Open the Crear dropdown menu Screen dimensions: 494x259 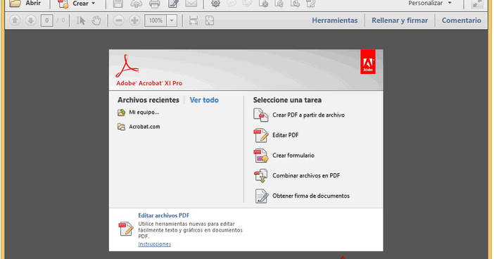[x=77, y=4]
